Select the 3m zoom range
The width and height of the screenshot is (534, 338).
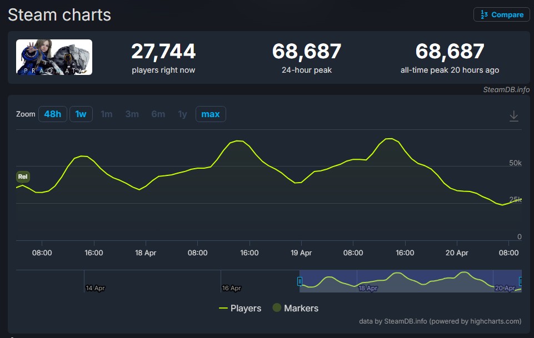[x=132, y=114]
